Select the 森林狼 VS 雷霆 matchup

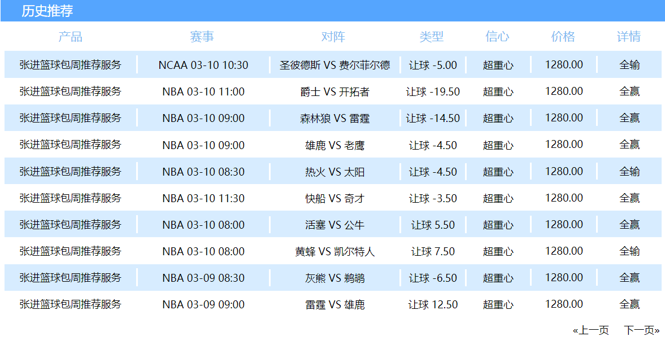point(335,119)
